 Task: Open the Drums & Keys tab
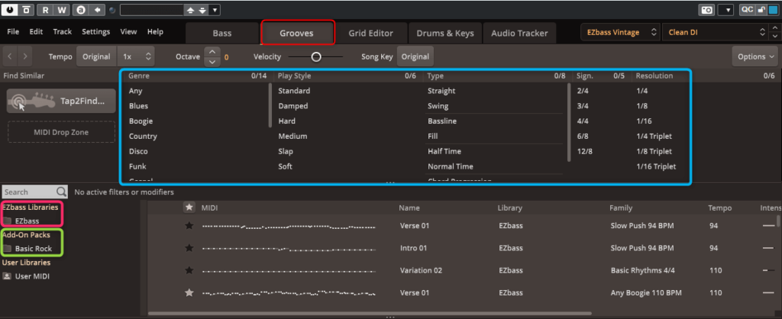tap(445, 33)
